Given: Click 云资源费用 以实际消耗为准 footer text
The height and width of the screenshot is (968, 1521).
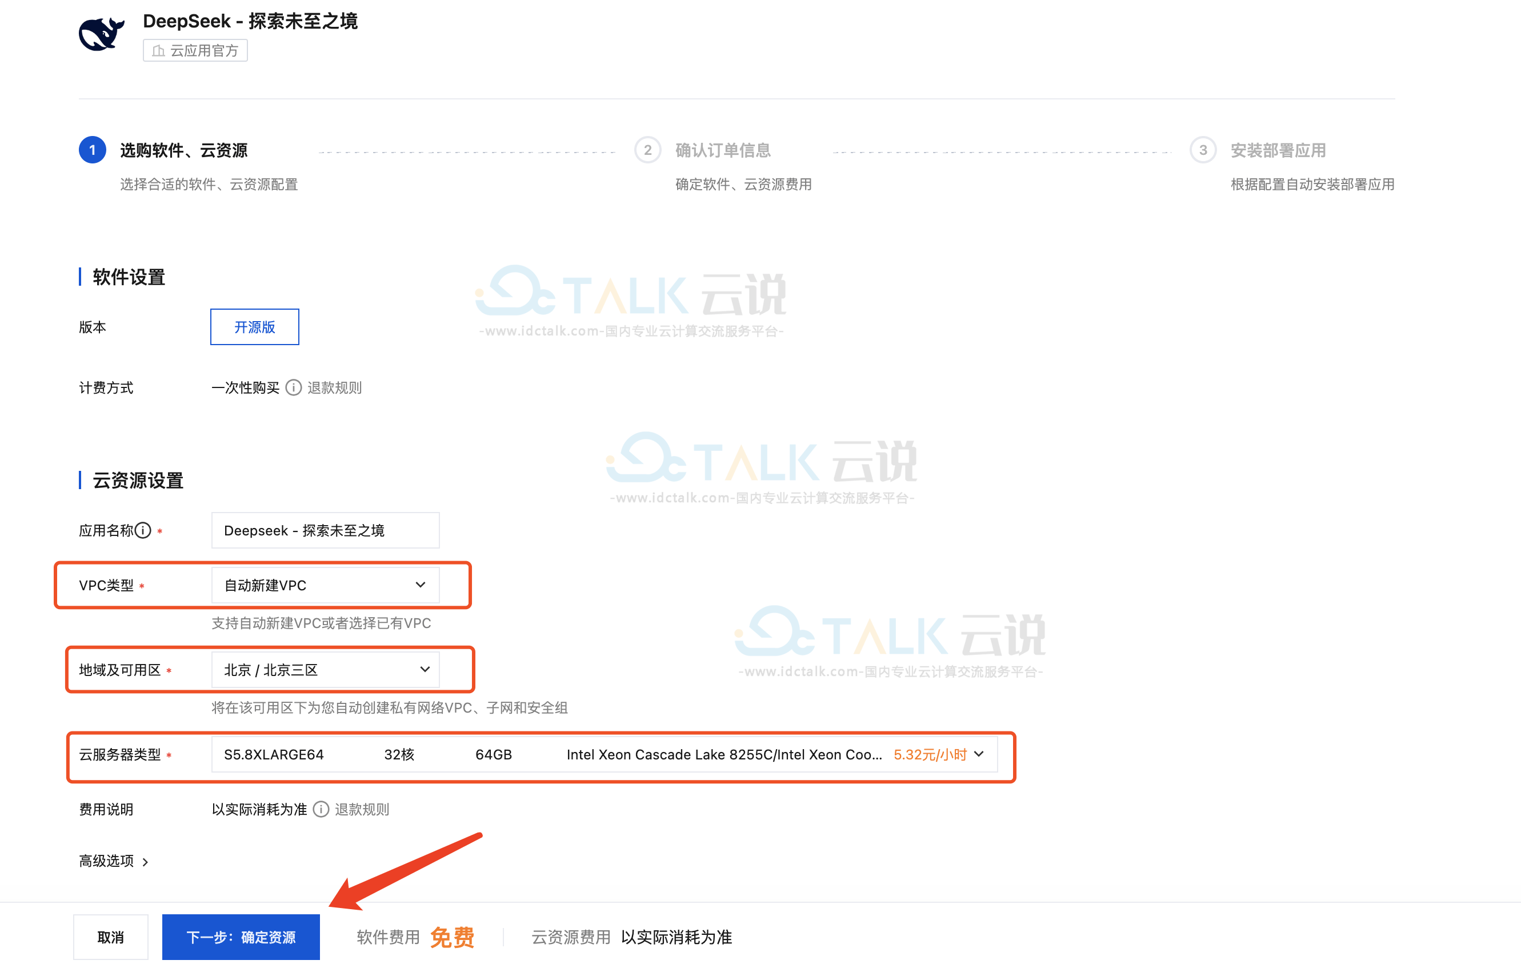Looking at the screenshot, I should (631, 937).
